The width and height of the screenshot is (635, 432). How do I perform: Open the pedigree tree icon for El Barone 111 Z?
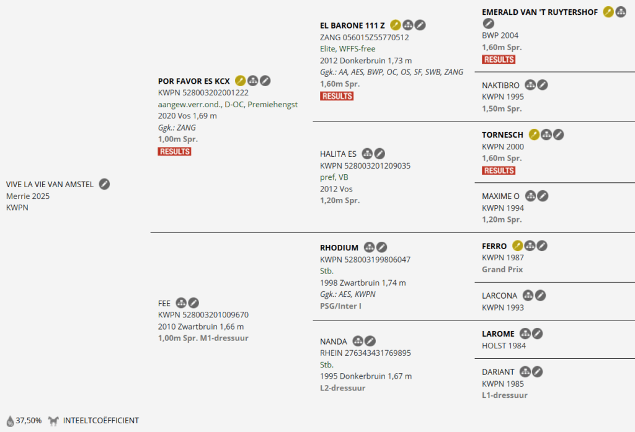[x=407, y=25]
